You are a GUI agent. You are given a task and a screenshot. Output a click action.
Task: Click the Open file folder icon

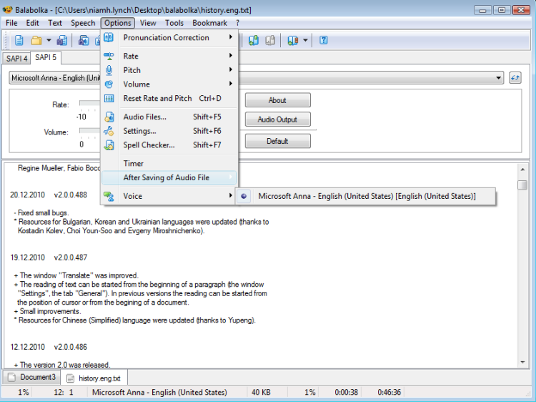click(x=36, y=40)
